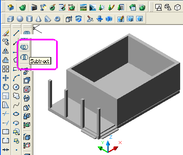Open Render Preferences teapot with sheet icon
The height and width of the screenshot is (155, 183).
133,7
